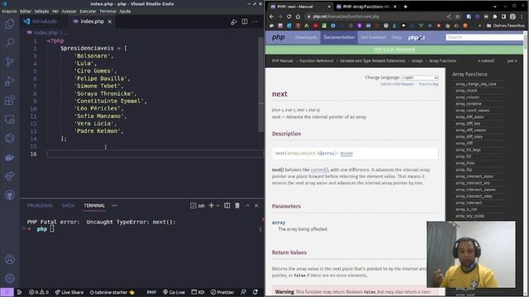Bookmark this page with the star icon

[x=457, y=16]
